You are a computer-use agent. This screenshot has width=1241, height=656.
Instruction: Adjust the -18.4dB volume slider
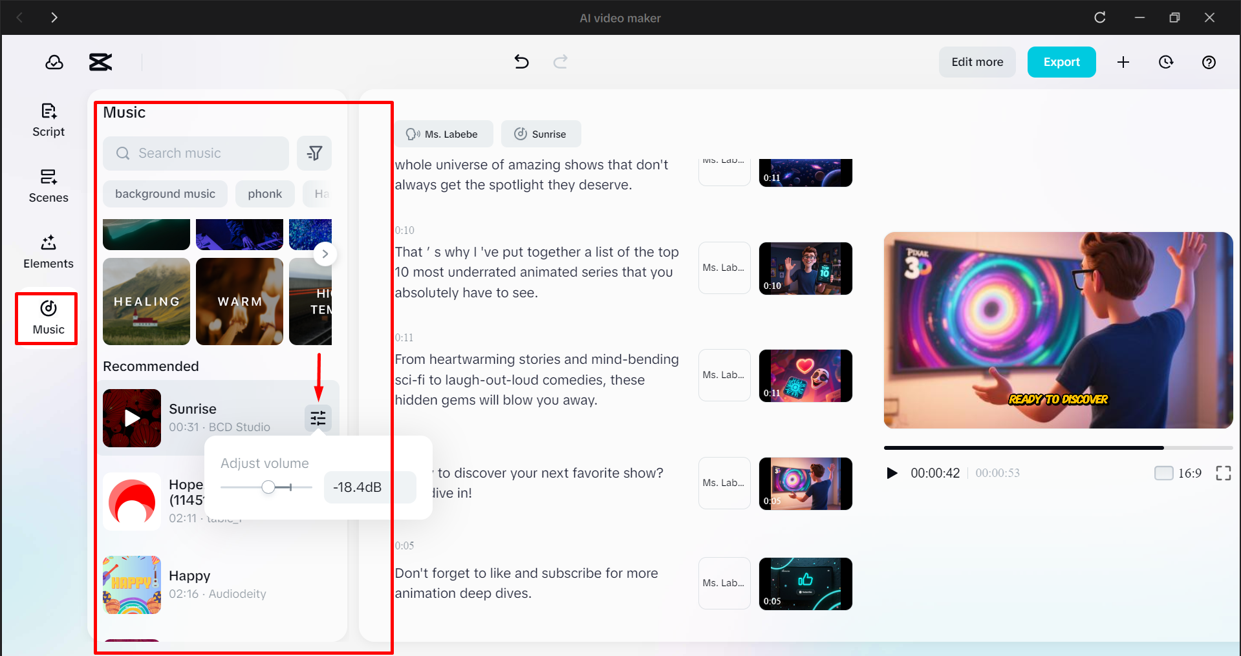click(x=269, y=487)
